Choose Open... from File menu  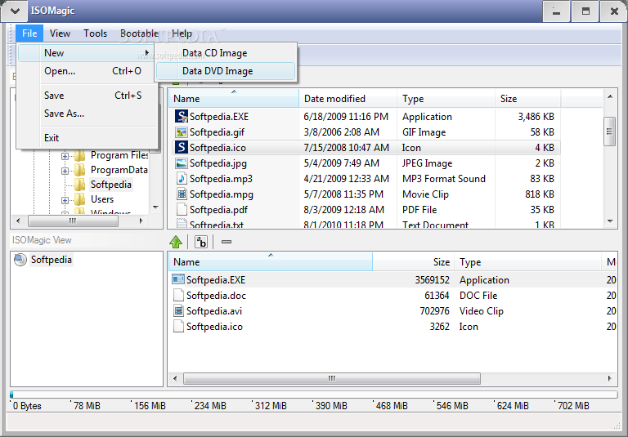(x=87, y=71)
